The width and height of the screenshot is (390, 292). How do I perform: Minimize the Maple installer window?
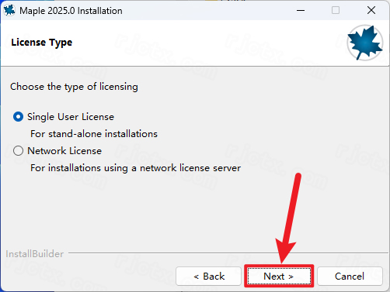tap(301, 10)
